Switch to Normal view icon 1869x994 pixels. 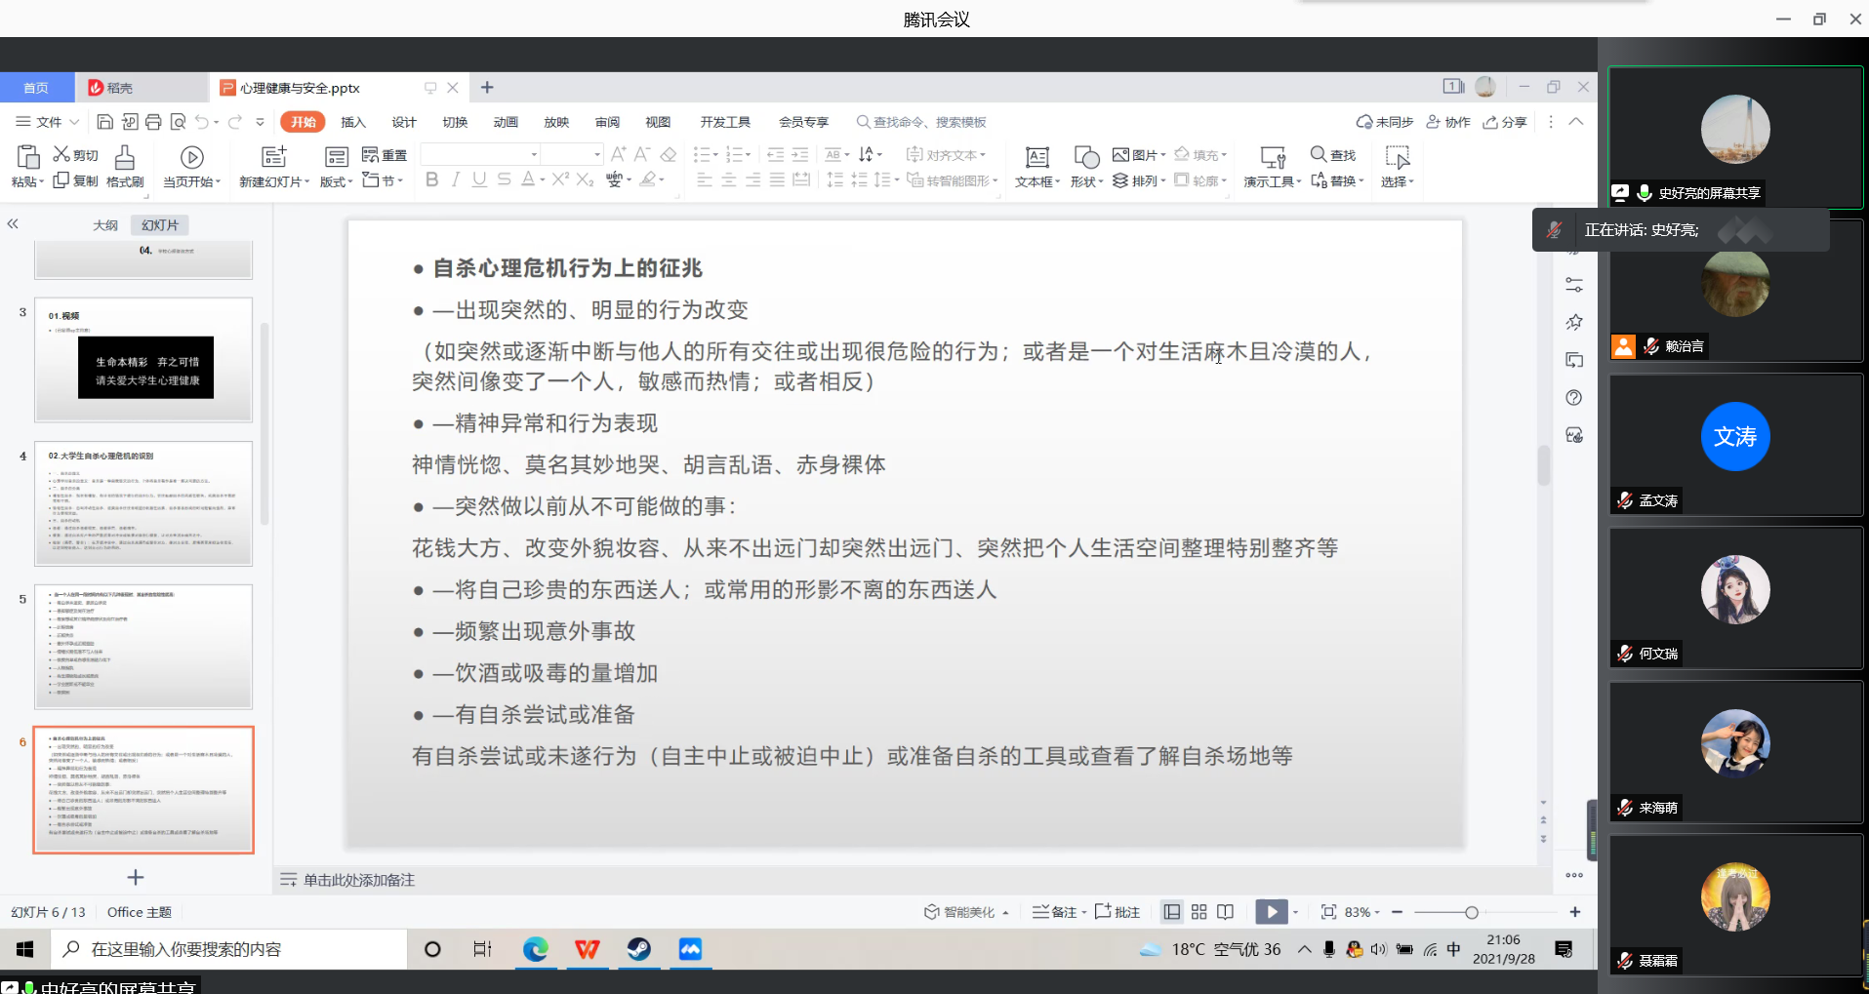(1172, 912)
